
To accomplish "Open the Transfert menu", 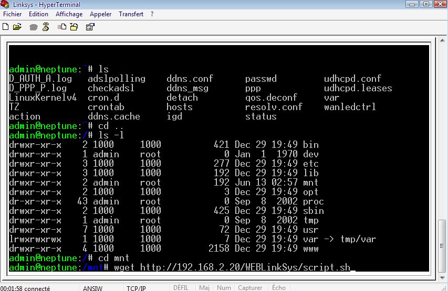I will pyautogui.click(x=131, y=14).
